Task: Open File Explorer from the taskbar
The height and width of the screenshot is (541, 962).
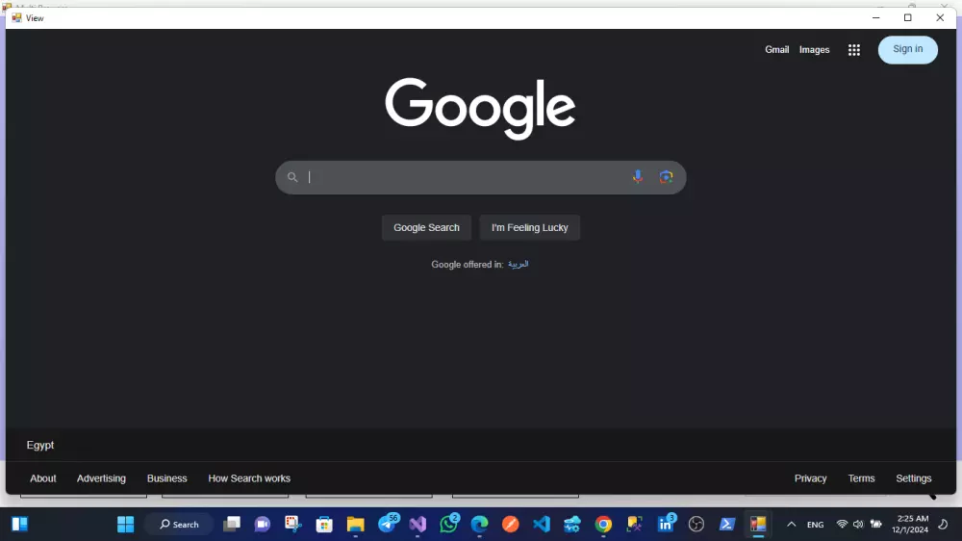Action: click(x=355, y=525)
